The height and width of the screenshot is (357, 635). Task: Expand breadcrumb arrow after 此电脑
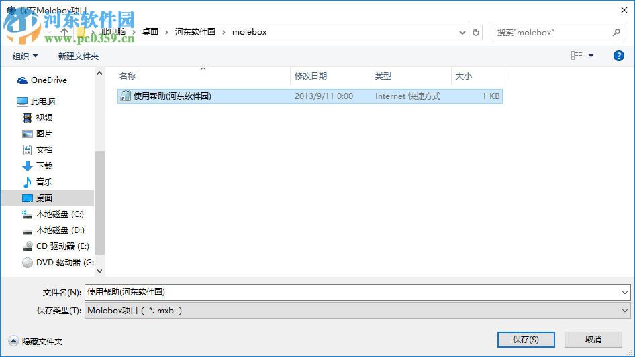(133, 32)
